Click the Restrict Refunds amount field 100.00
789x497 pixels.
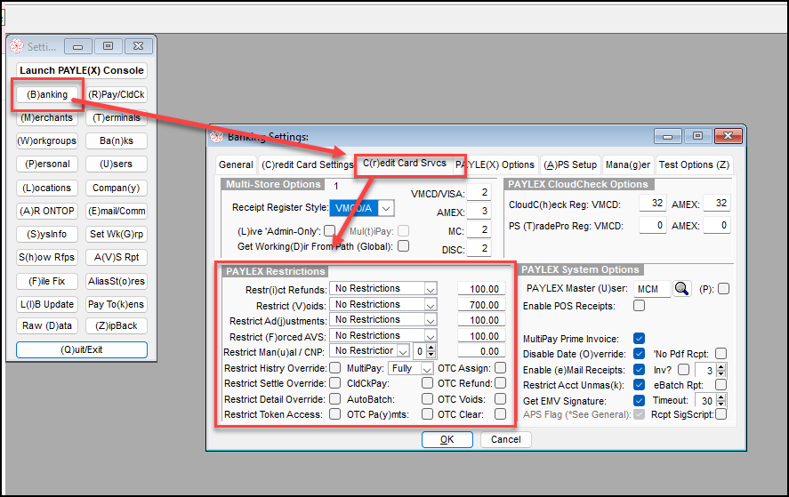480,289
